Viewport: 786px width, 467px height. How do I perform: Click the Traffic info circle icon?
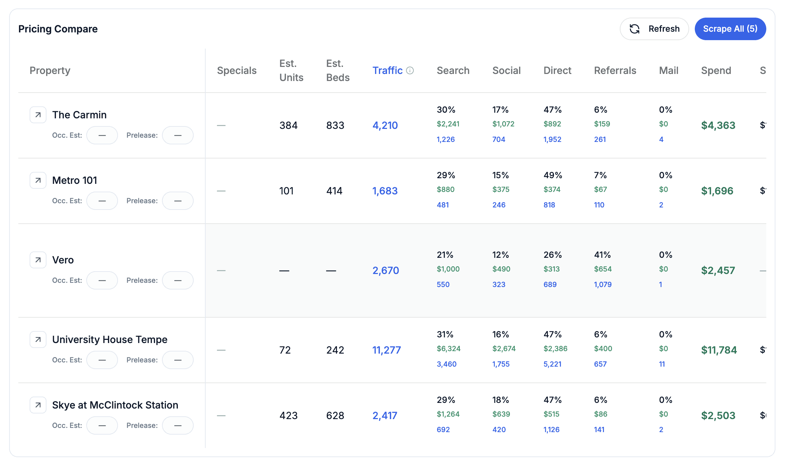410,70
